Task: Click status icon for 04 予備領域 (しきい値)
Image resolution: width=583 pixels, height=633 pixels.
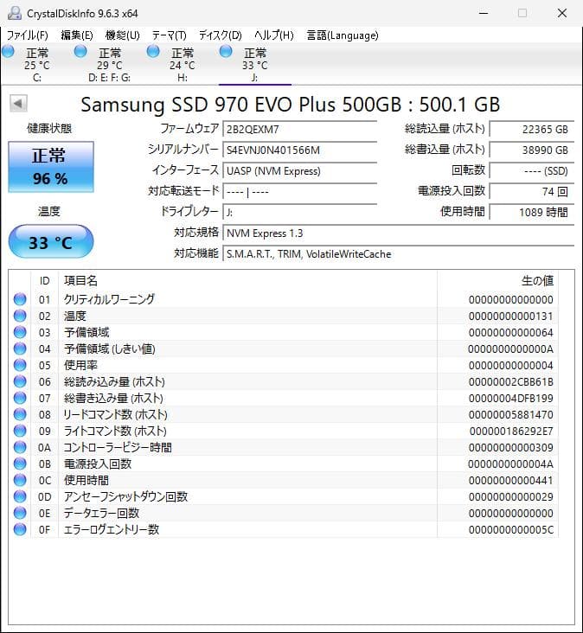Action: [x=20, y=348]
